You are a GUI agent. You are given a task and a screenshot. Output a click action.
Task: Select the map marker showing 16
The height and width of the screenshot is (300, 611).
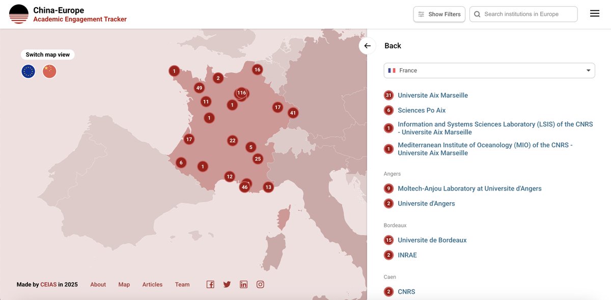point(257,70)
